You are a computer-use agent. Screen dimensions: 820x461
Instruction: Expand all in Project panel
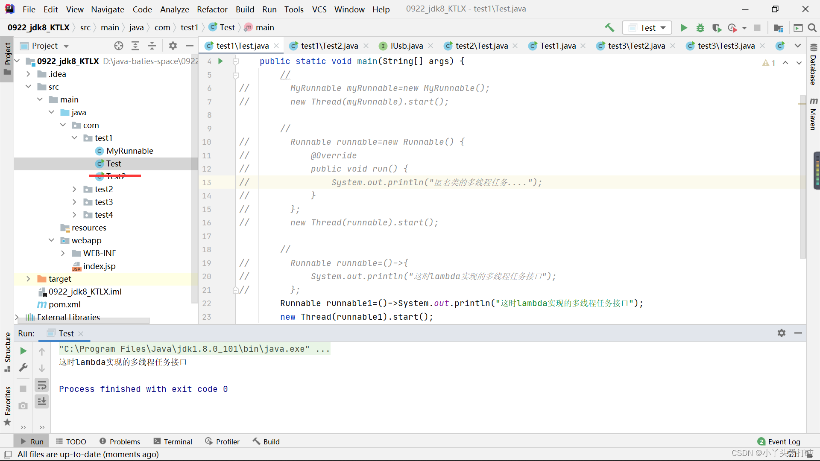(x=135, y=46)
